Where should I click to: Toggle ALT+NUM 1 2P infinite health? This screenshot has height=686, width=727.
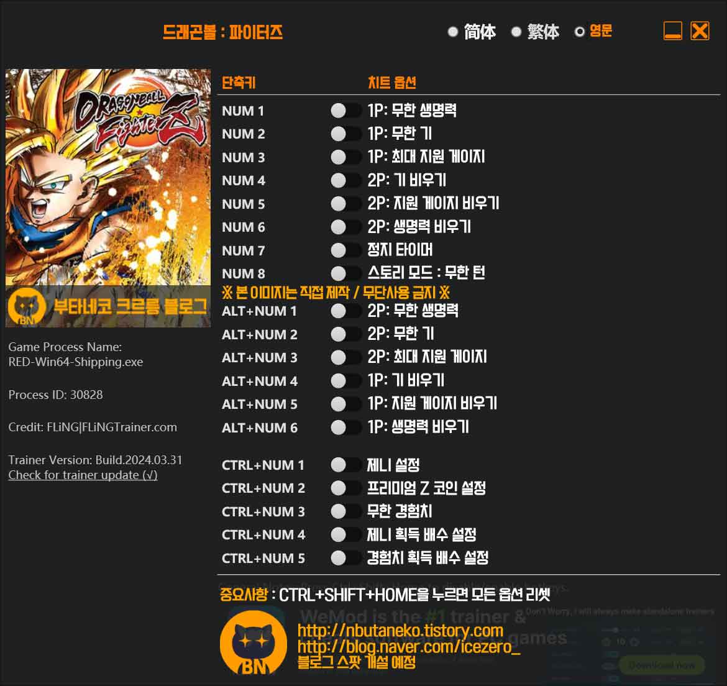[345, 311]
